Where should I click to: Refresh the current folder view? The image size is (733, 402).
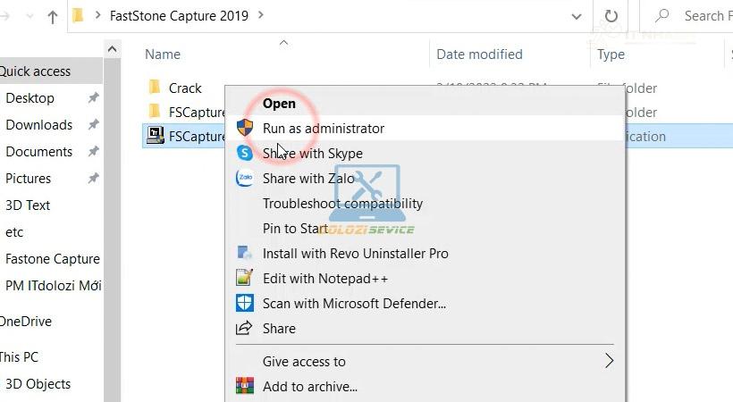[x=611, y=16]
